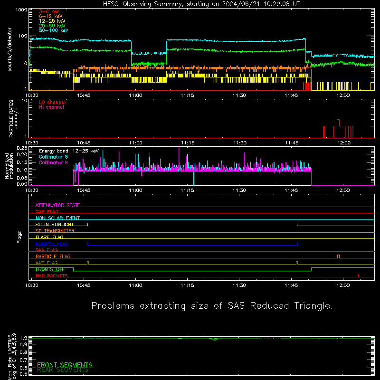
Task: Click the counts/s/detector axis label
Action: [10, 49]
